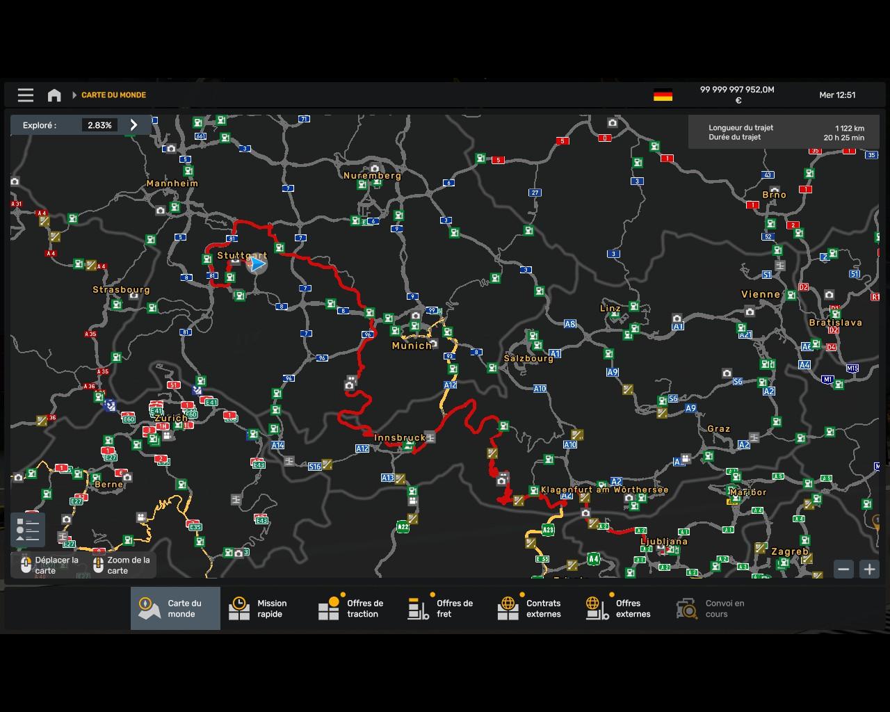Select Munich city label on map
The image size is (890, 712).
(x=411, y=346)
